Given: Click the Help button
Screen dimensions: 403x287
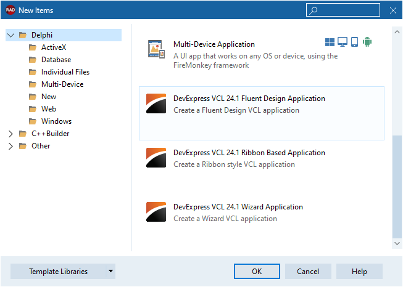Looking at the screenshot, I should click(x=359, y=271).
